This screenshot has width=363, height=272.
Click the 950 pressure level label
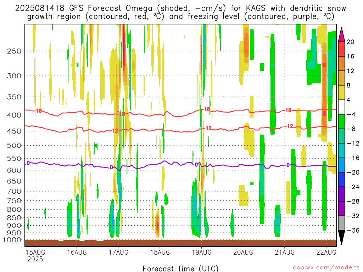click(14, 233)
